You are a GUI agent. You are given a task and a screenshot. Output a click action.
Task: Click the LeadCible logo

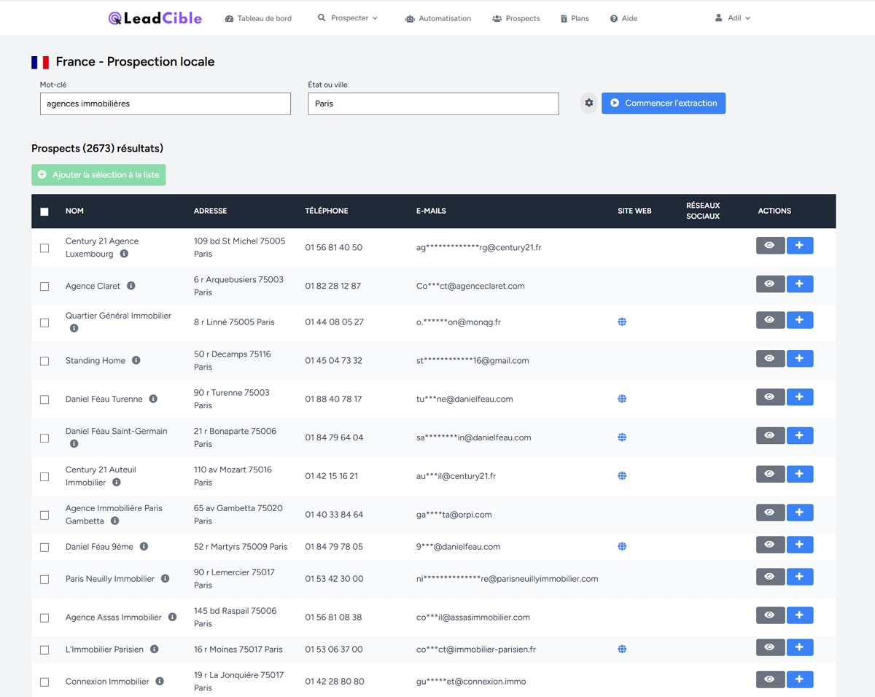155,18
